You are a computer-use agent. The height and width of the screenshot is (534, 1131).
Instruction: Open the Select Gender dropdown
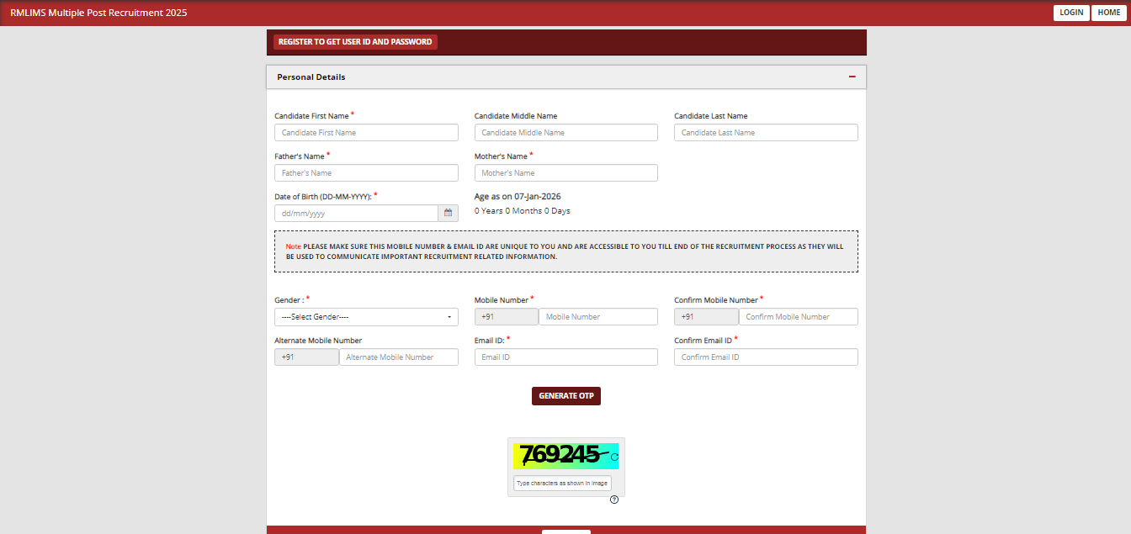pyautogui.click(x=366, y=316)
